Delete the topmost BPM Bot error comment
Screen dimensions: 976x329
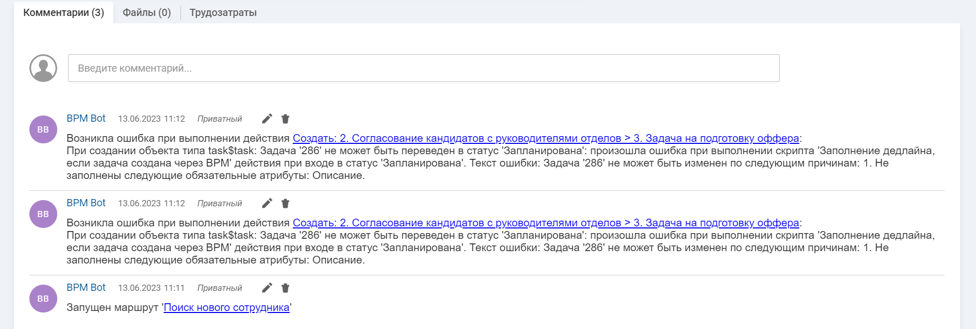(x=285, y=119)
